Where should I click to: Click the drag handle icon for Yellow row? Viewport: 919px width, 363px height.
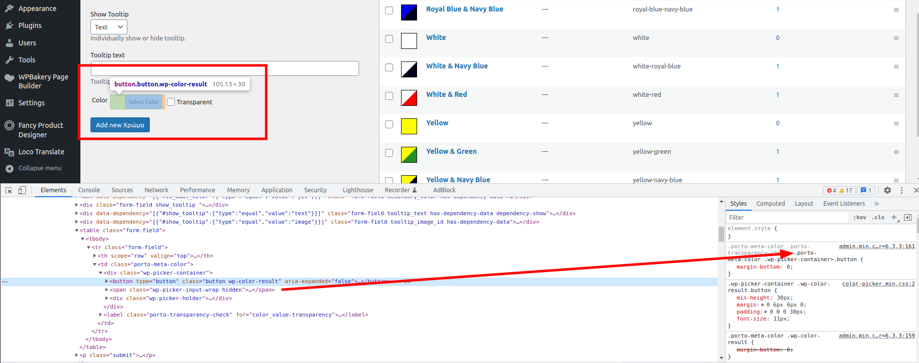click(896, 124)
